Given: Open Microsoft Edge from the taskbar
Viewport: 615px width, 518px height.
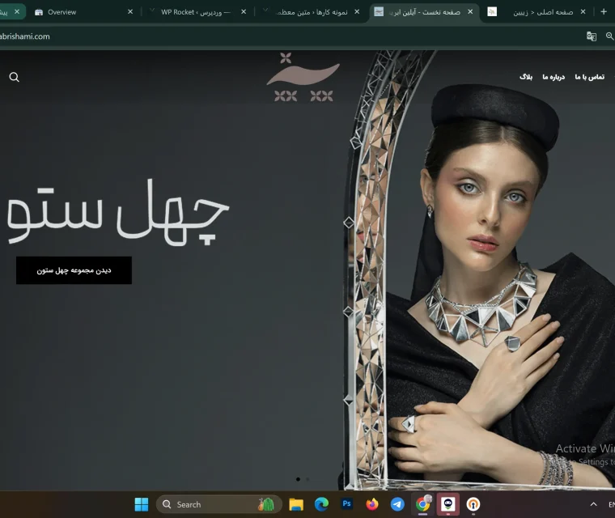Looking at the screenshot, I should [321, 504].
